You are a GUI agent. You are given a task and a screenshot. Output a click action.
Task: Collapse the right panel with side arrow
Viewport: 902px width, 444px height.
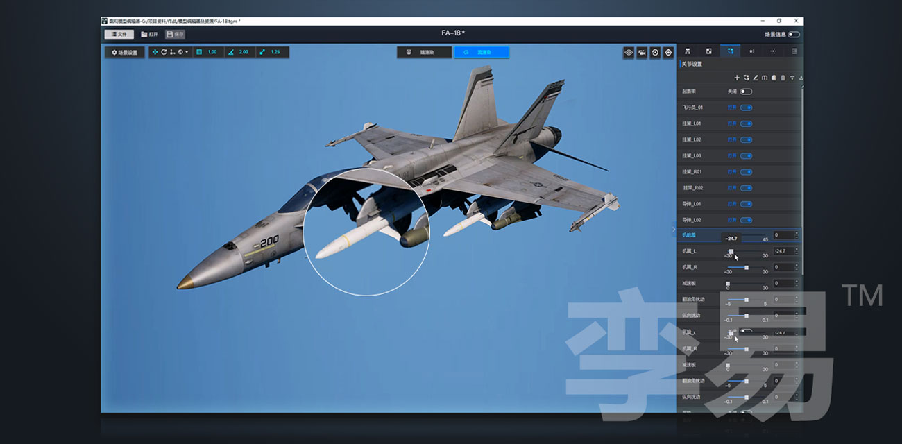click(673, 228)
